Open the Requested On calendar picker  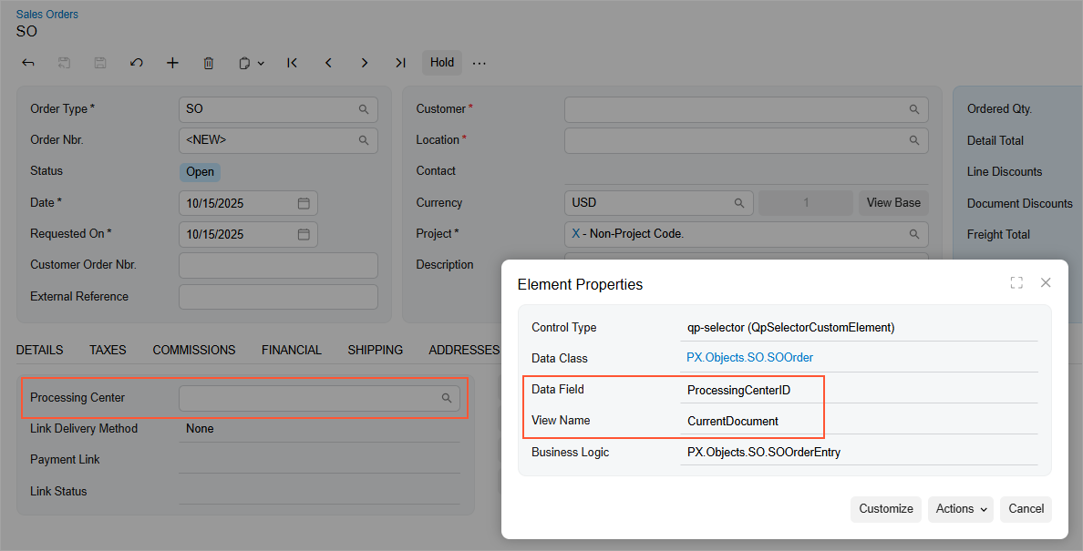[x=304, y=234]
